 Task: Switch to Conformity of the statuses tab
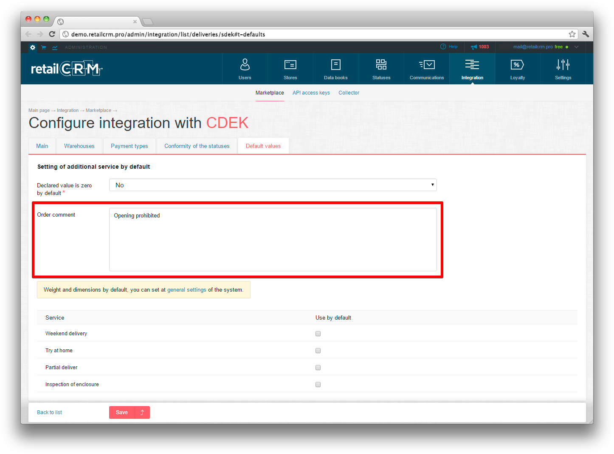coord(197,146)
